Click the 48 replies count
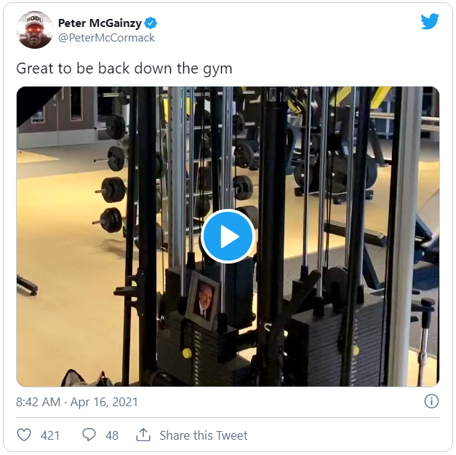Image resolution: width=456 pixels, height=455 pixels. click(x=111, y=435)
